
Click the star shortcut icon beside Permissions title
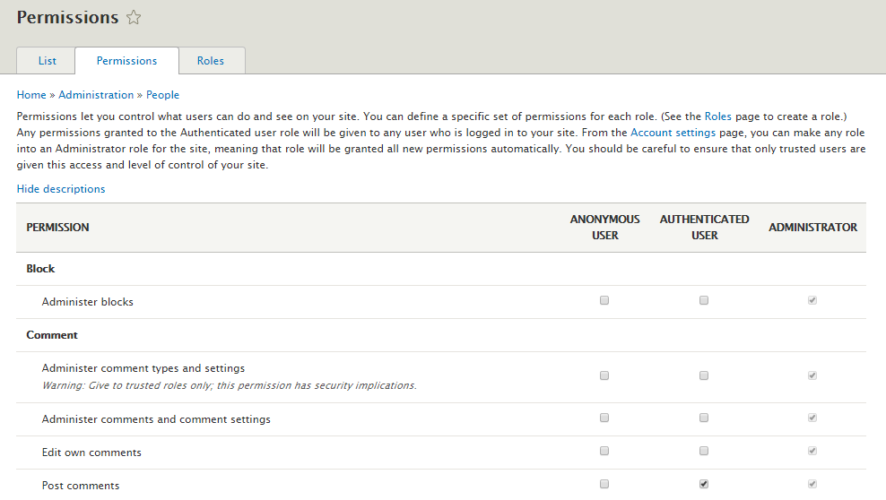(134, 18)
